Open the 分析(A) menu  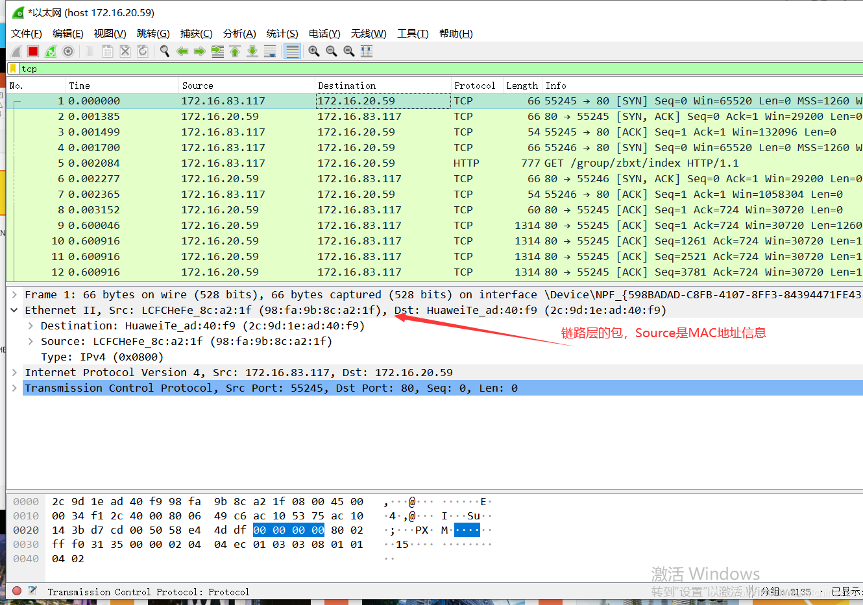(x=239, y=34)
